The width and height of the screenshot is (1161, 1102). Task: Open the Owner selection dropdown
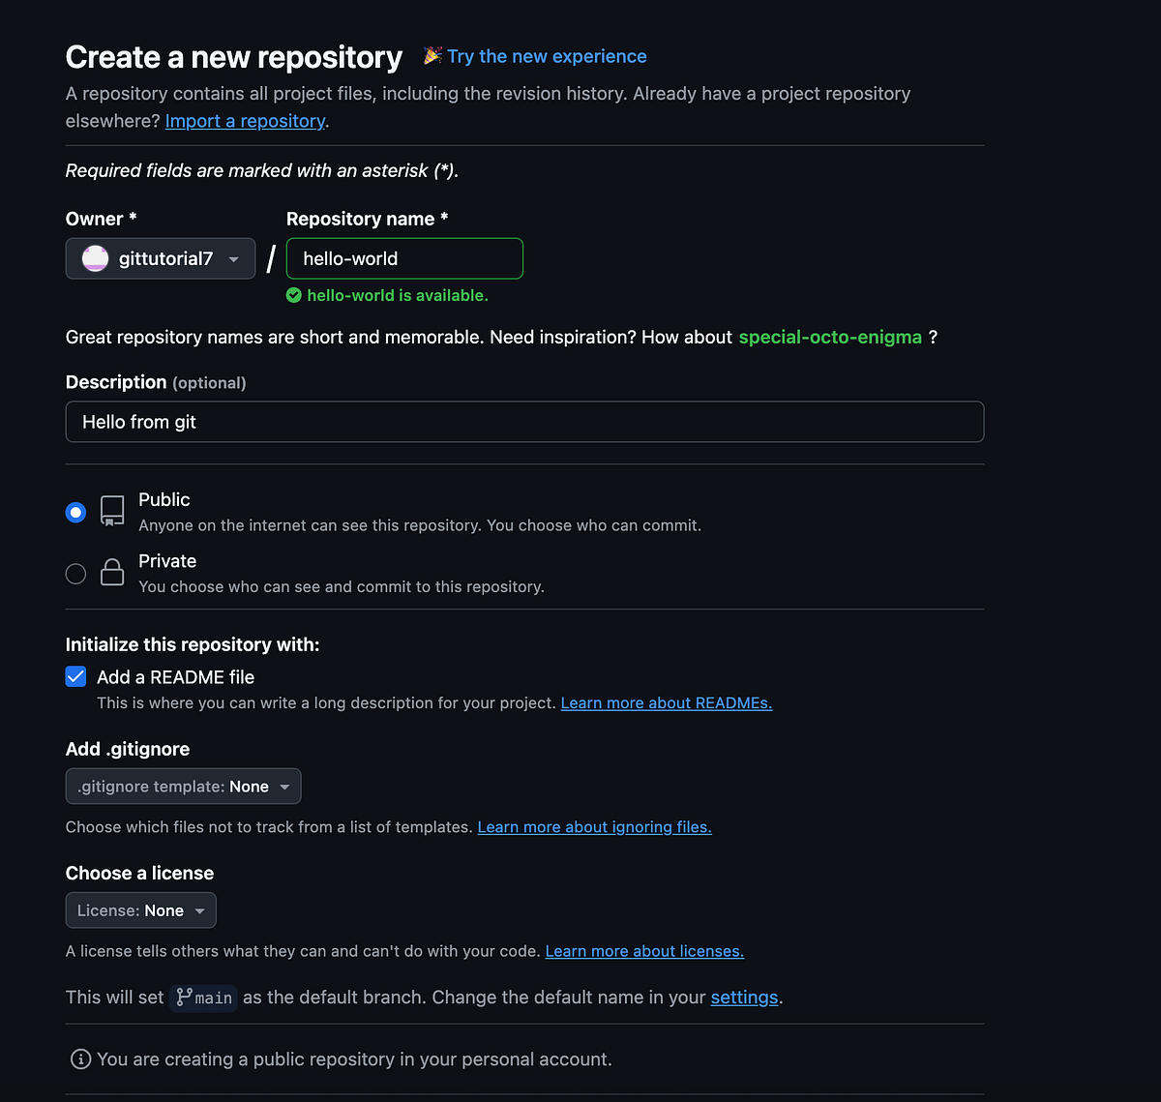pyautogui.click(x=160, y=258)
